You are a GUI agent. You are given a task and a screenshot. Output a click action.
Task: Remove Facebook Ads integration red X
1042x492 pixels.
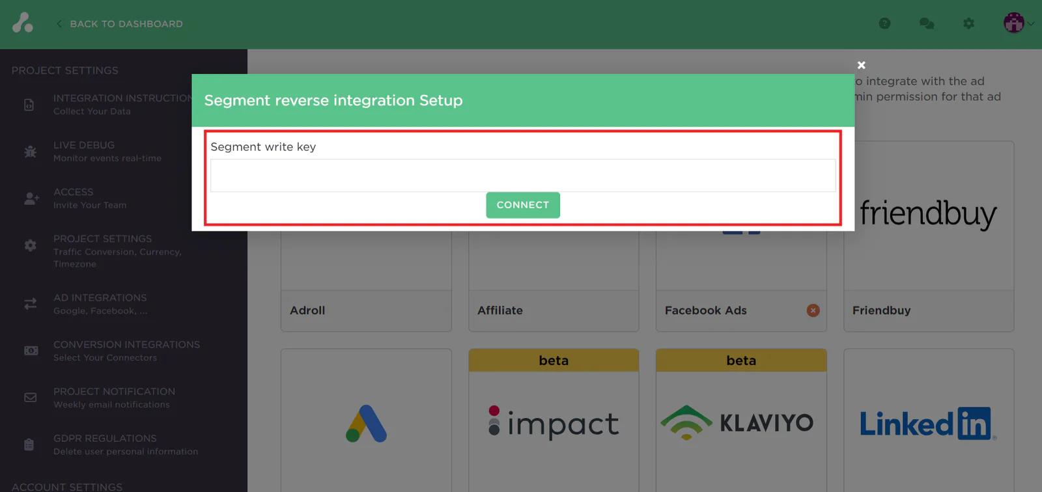(x=813, y=310)
